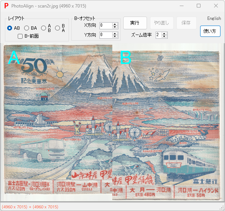Click the PhotoAlign app icon in title bar
Screen dimensions: 225x211
tap(6, 6)
